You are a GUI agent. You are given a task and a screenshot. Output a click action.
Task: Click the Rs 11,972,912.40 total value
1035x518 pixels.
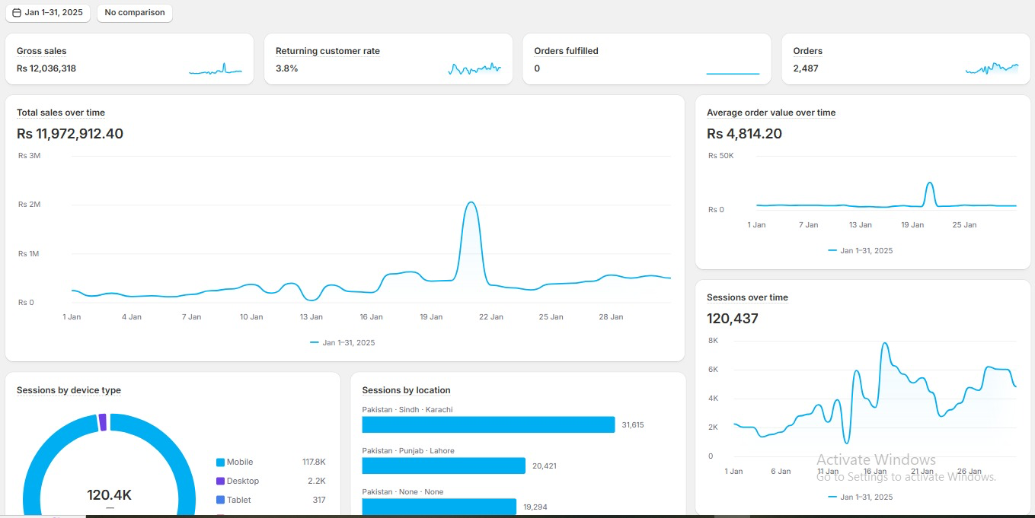[70, 134]
